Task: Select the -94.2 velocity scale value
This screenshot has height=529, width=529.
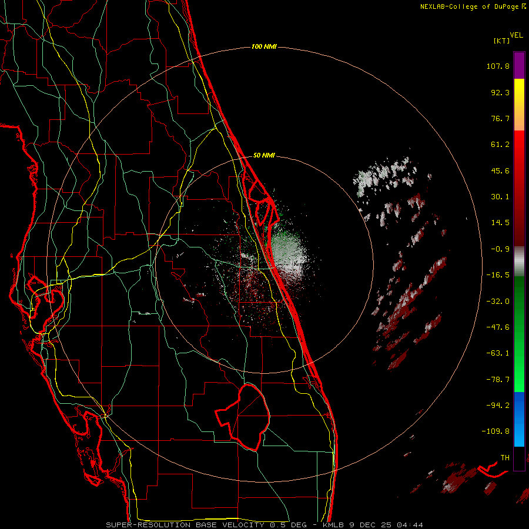Action: 498,405
